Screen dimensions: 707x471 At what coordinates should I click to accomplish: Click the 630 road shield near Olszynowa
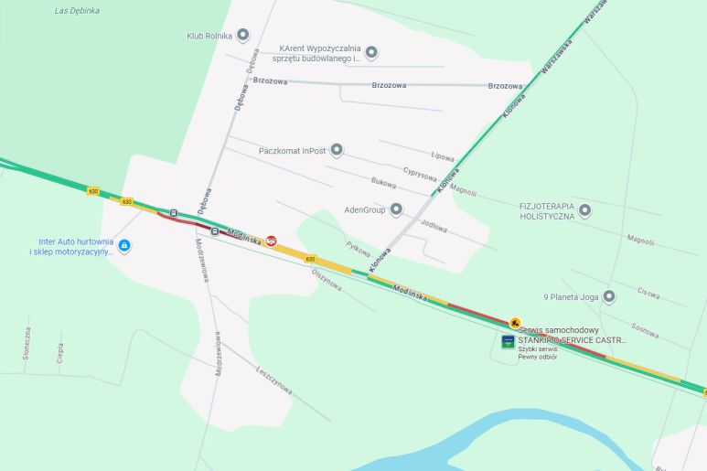click(310, 259)
